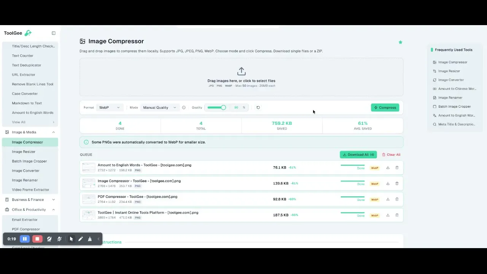Open Case Converter in the sidebar
The width and height of the screenshot is (487, 274).
(x=30, y=94)
